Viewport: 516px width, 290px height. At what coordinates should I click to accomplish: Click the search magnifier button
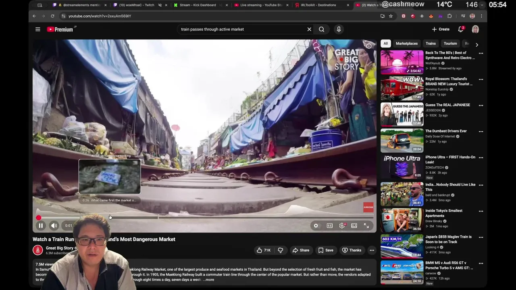tap(321, 29)
